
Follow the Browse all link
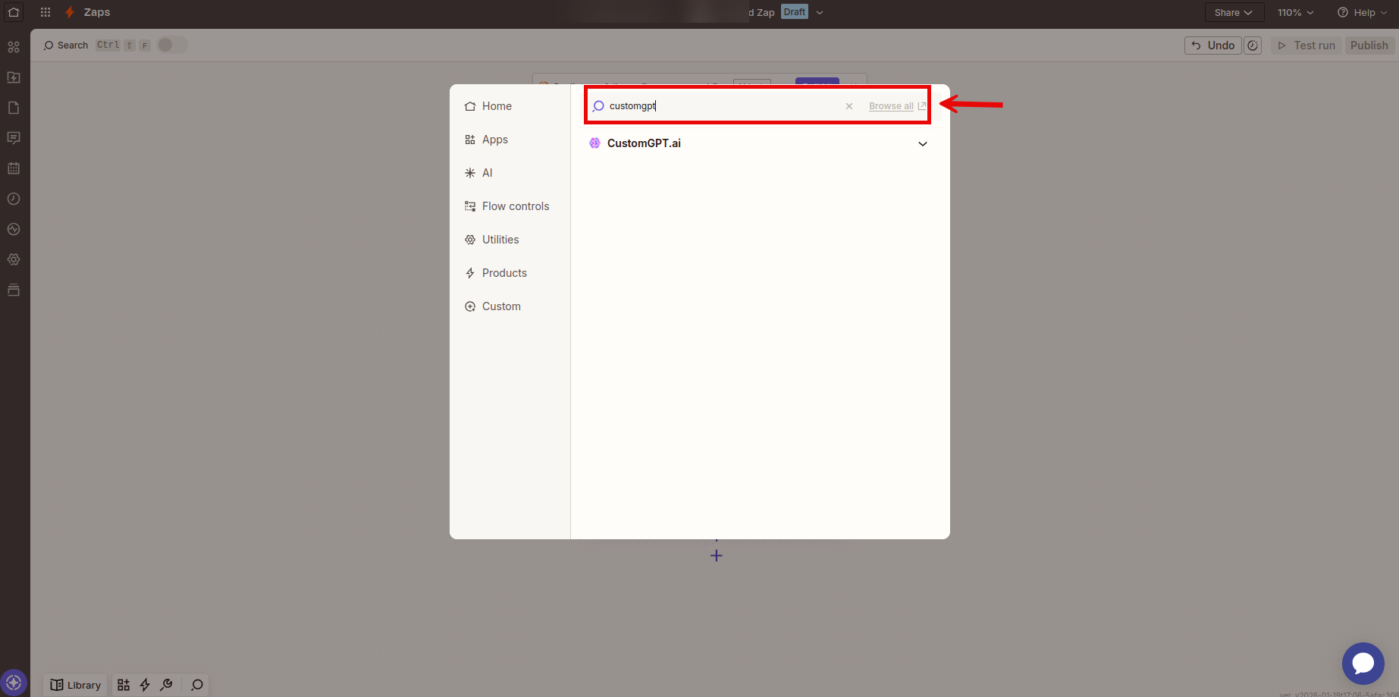897,106
